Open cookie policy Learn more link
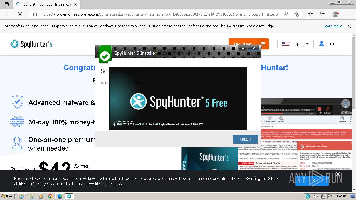356x200 pixels. pyautogui.click(x=113, y=184)
